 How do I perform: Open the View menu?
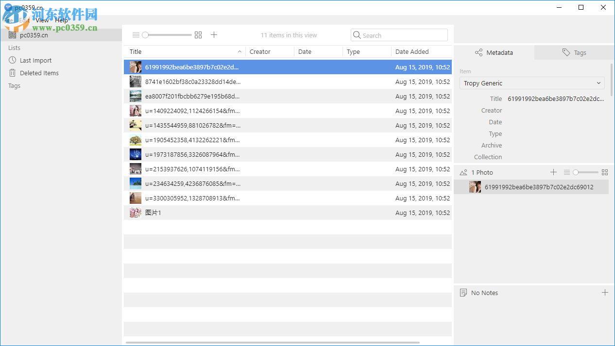click(x=42, y=20)
